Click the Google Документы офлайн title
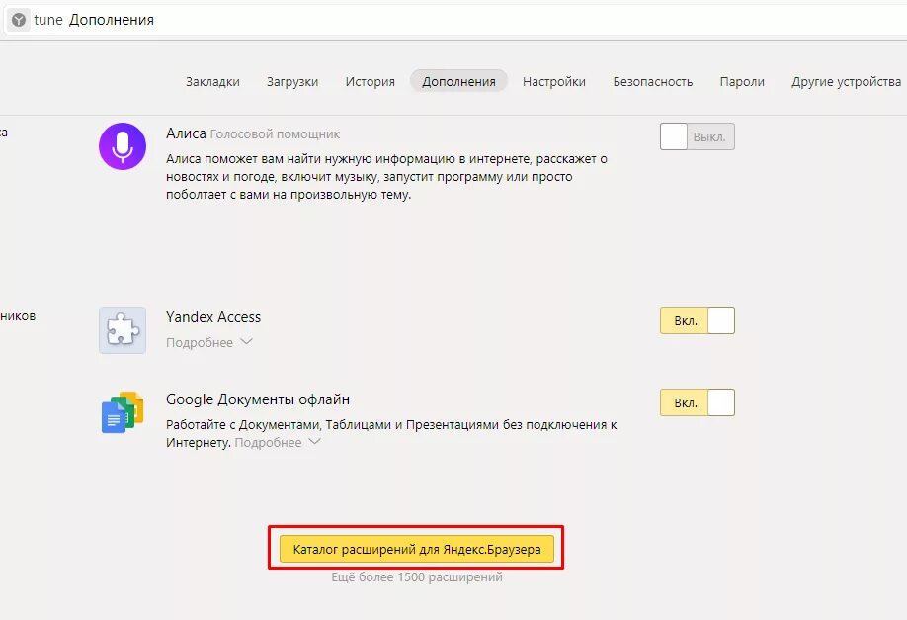 click(258, 399)
